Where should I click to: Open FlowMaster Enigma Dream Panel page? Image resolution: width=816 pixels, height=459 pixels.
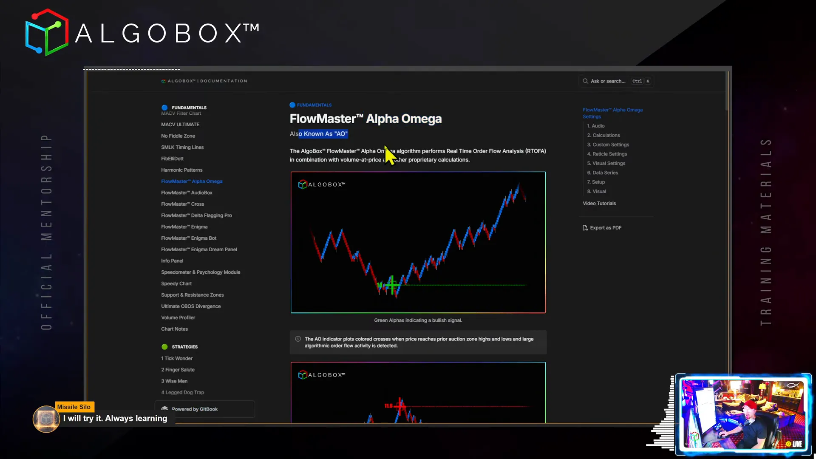coord(199,249)
